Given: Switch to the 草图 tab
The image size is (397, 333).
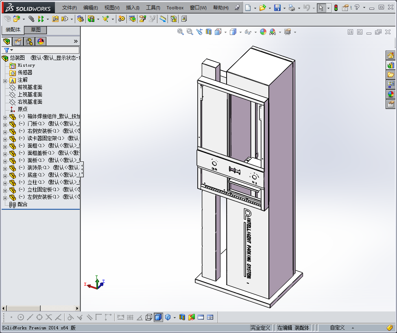Looking at the screenshot, I should [x=36, y=30].
